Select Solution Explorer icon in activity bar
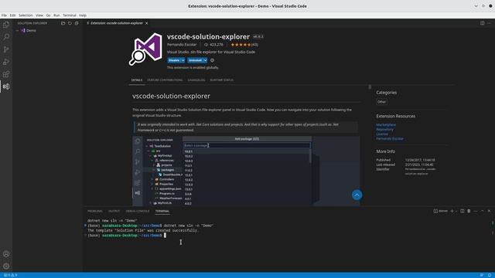 (6, 86)
